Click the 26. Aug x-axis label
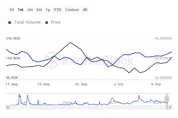Image resolution: width=178 pixels, height=118 pixels. (81, 84)
